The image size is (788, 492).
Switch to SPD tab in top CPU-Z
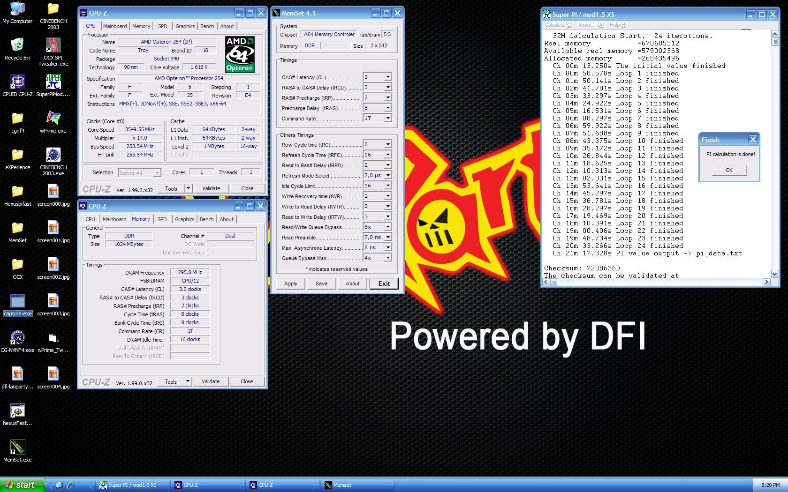coord(162,26)
